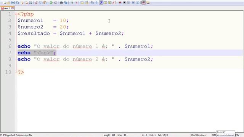This screenshot has width=244, height=137.
Task: Toggle the ABC spell check icon
Action: point(144,3)
